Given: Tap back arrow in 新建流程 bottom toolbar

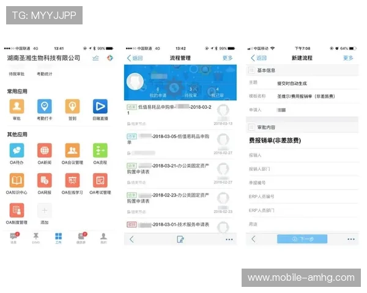Looking at the screenshot, I should pos(253,239).
